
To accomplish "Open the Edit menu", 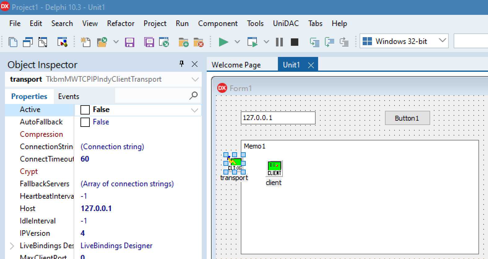I will 36,24.
